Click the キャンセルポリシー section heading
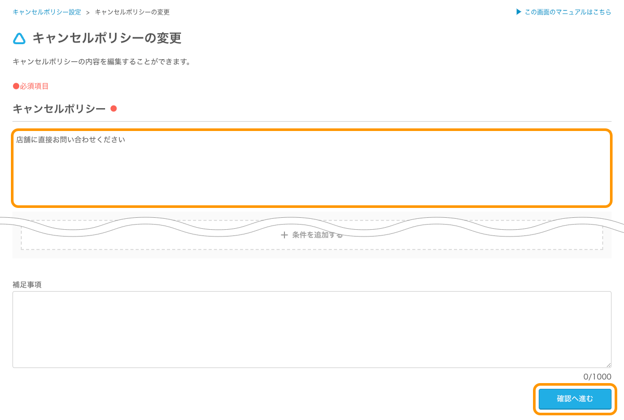The width and height of the screenshot is (624, 420). pos(59,109)
